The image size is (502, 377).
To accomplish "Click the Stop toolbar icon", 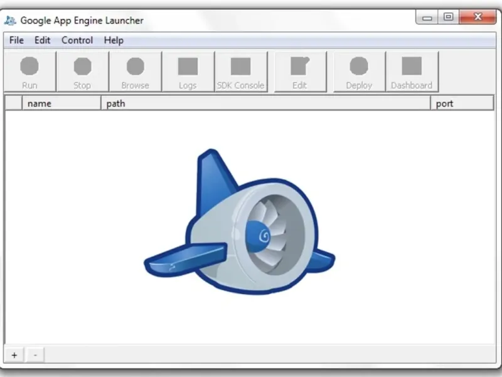I will [83, 72].
